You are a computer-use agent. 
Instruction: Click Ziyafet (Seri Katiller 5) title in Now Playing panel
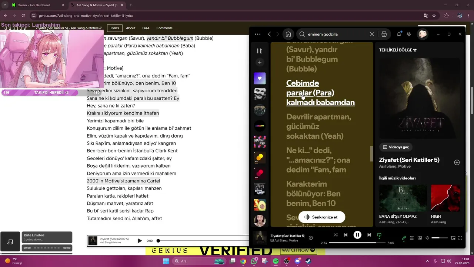point(409,160)
